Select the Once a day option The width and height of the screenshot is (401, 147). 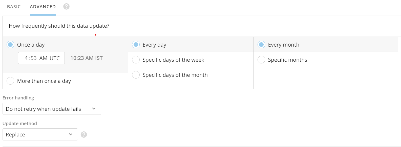click(10, 45)
